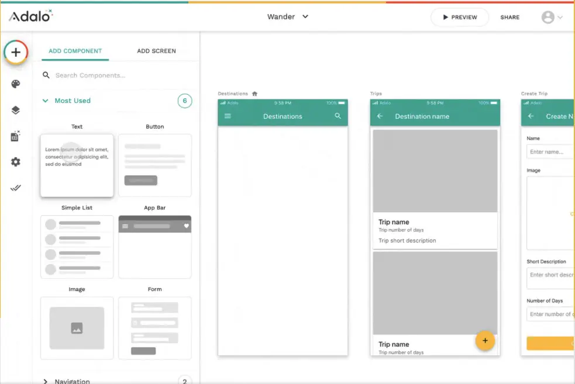Open the database collections icon

coord(15,136)
